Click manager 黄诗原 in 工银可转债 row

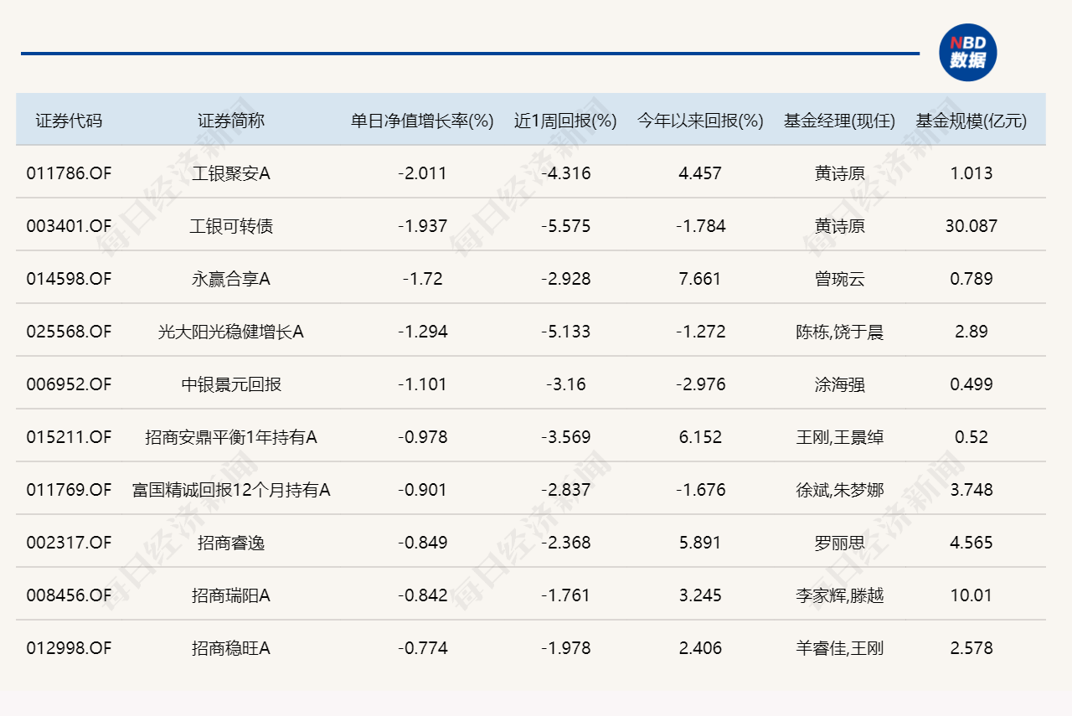click(840, 226)
